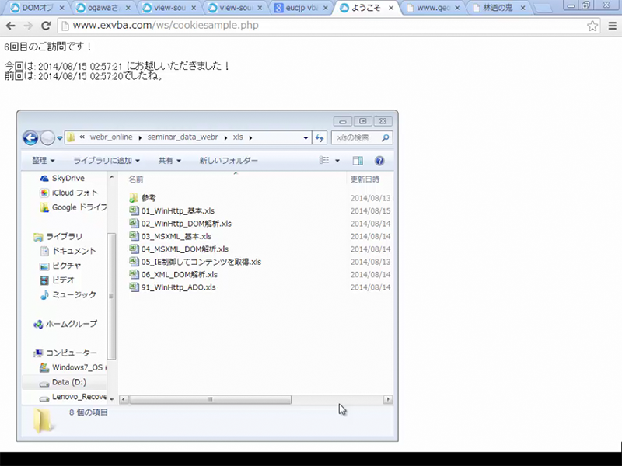Screen dimensions: 622x466
Task: Click the Explorer back navigation arrow
Action: (30, 138)
